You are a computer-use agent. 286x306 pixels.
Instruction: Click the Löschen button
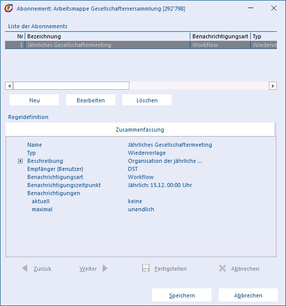click(147, 100)
